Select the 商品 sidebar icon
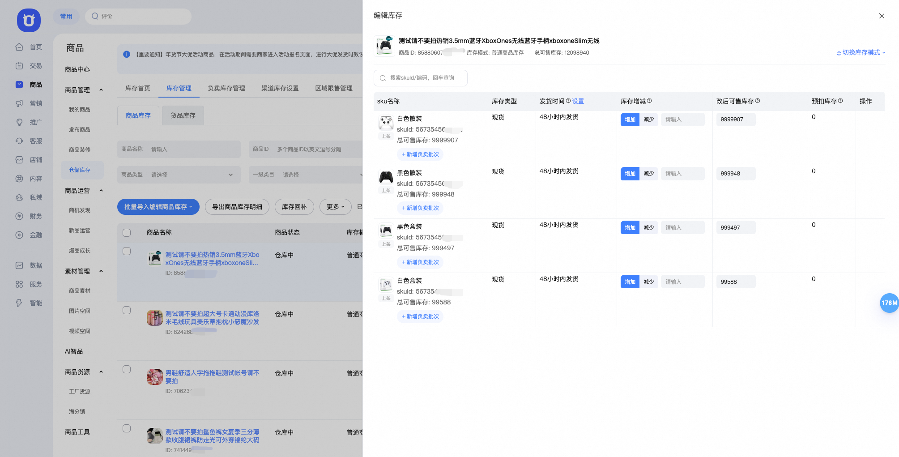The height and width of the screenshot is (457, 899). click(19, 85)
